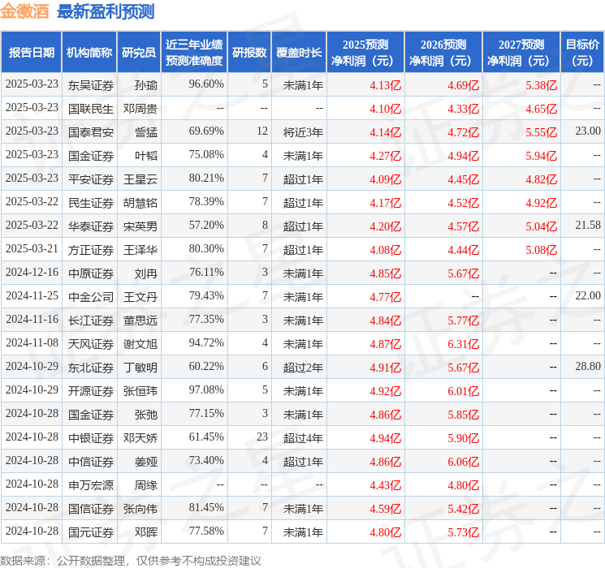The height and width of the screenshot is (568, 605).
Task: Click the 中银证券 institution cell
Action: coord(91,437)
